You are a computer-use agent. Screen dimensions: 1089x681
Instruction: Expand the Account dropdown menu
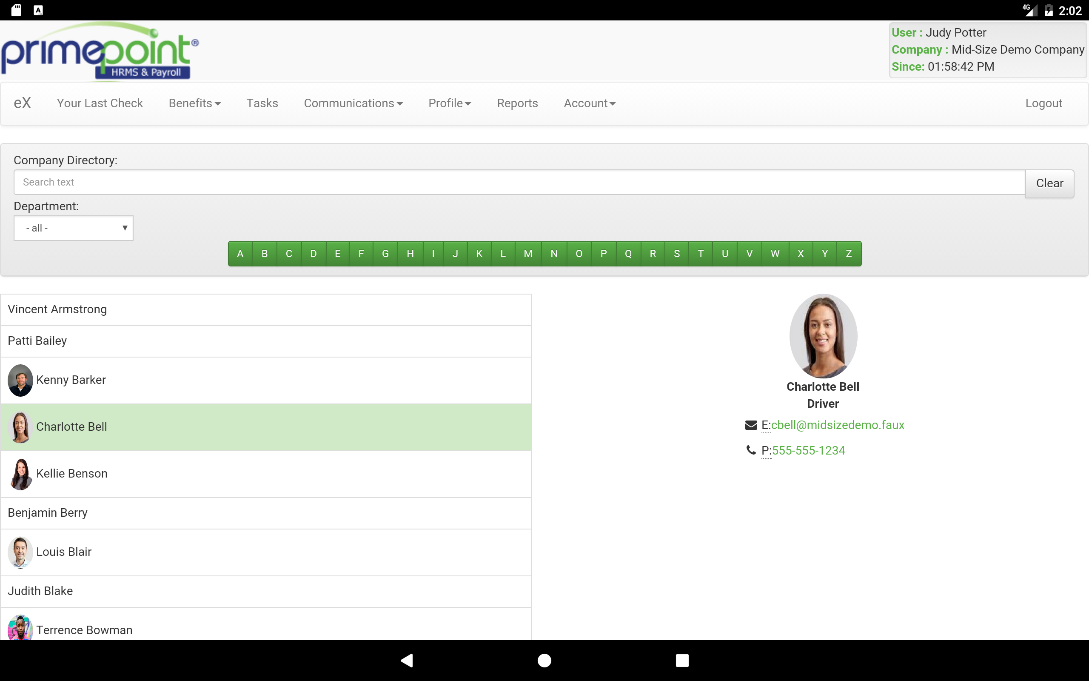(590, 103)
